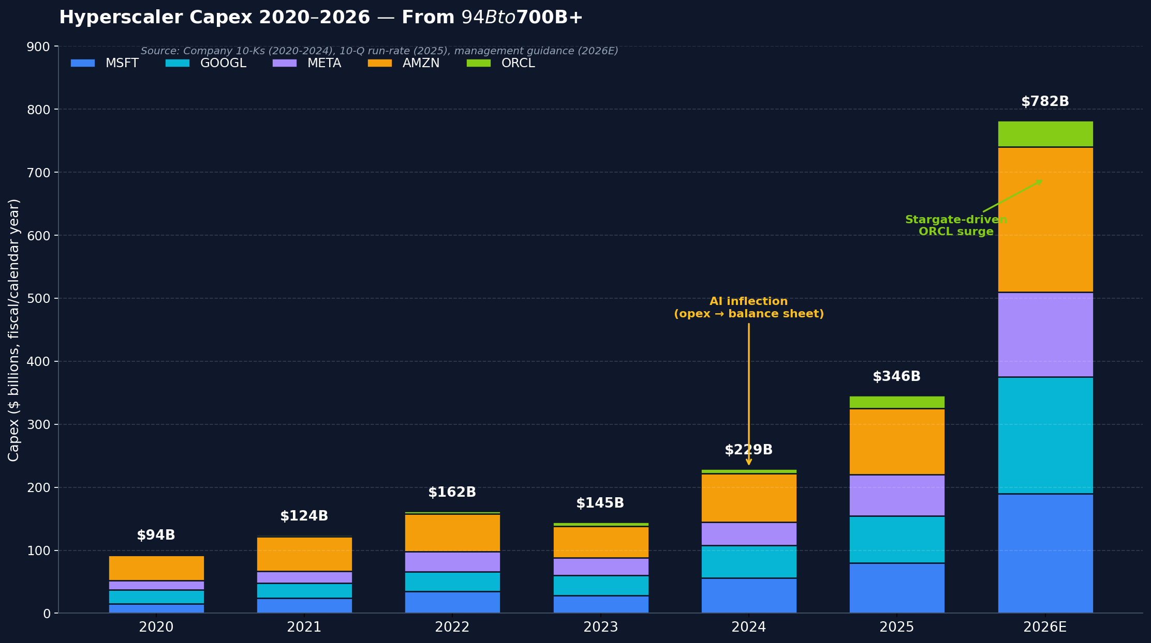Click the 2020 AMZN orange bar segment

(156, 568)
